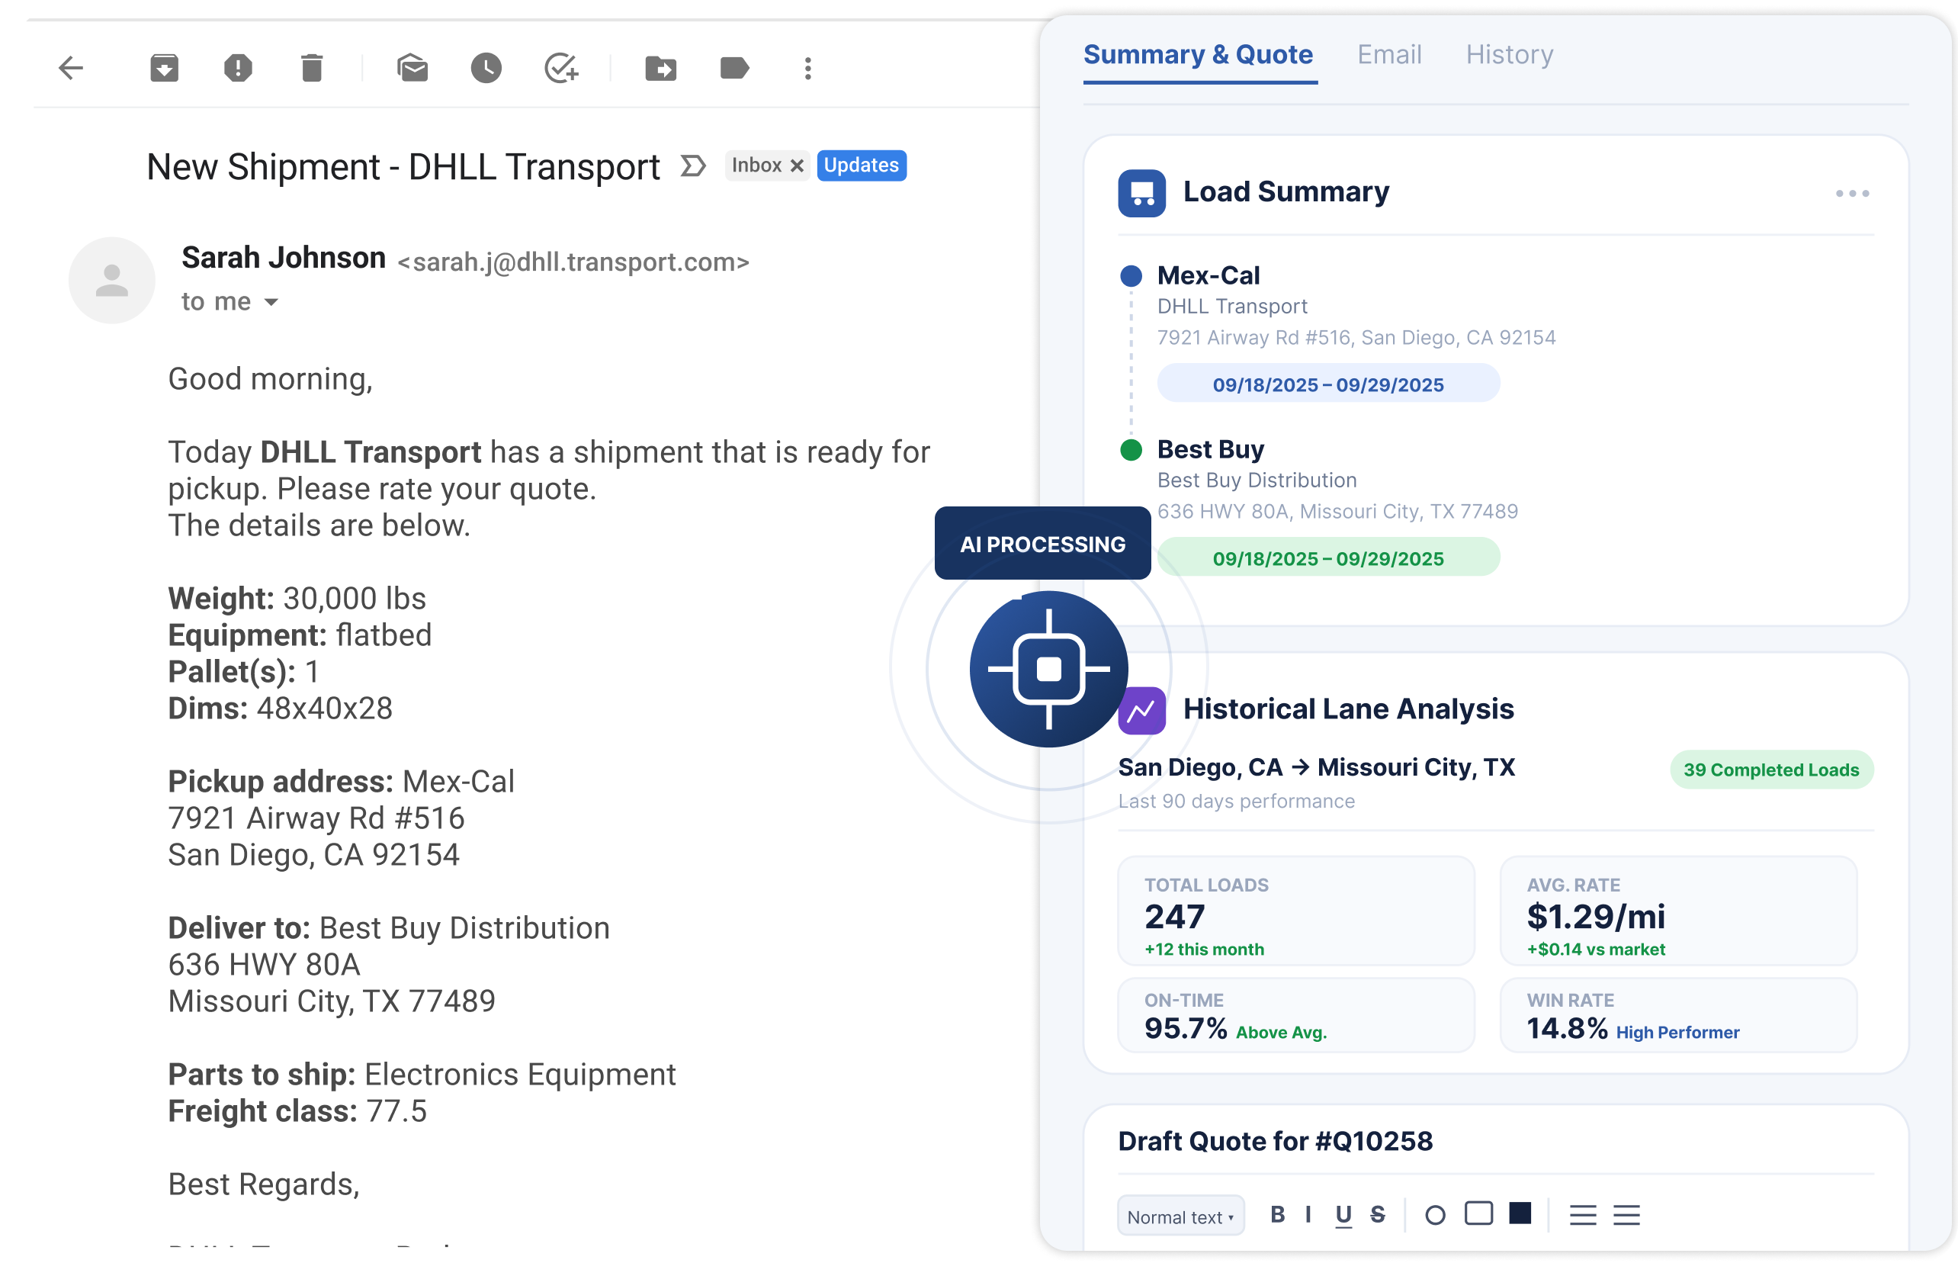This screenshot has width=1958, height=1263.
Task: Move email to a folder
Action: click(661, 68)
